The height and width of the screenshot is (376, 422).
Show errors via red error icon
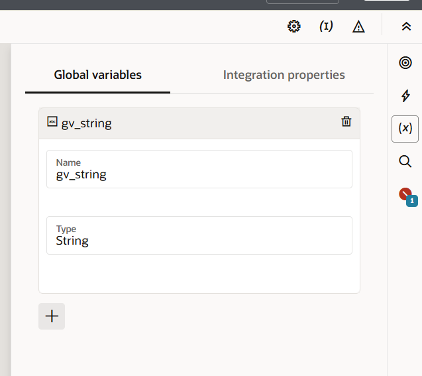405,194
